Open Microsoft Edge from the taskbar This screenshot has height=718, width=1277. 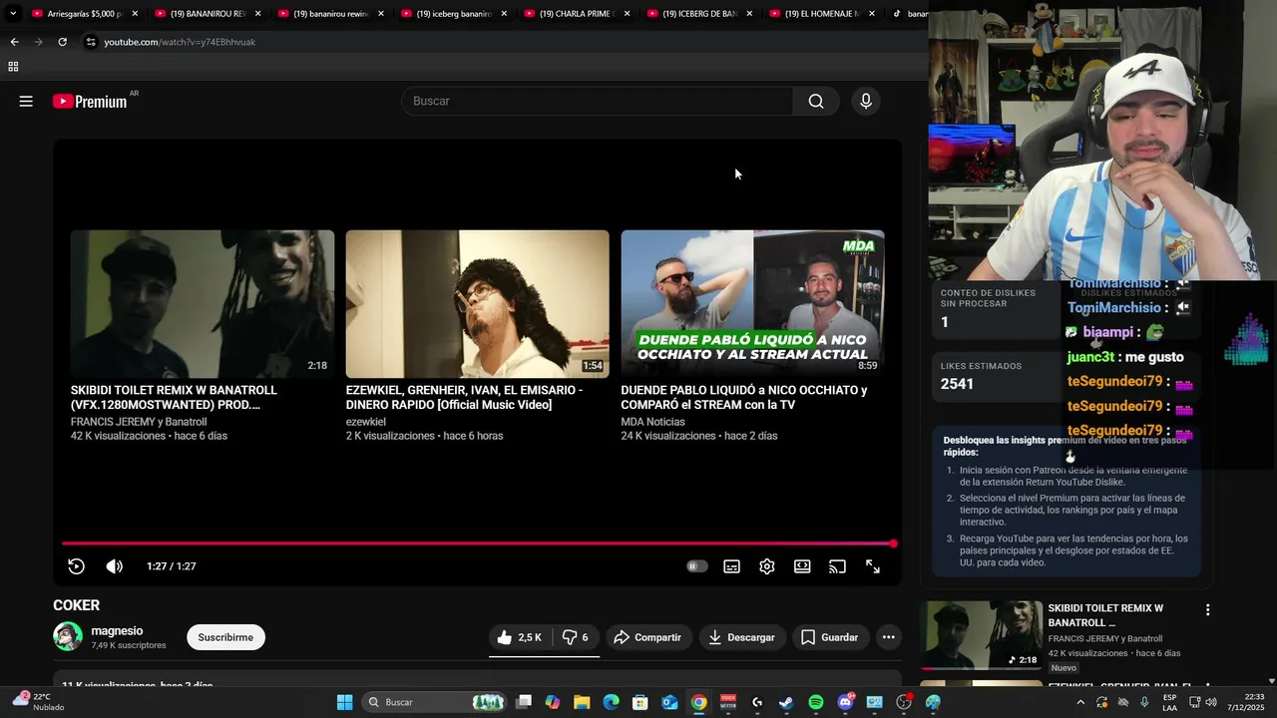tap(611, 702)
